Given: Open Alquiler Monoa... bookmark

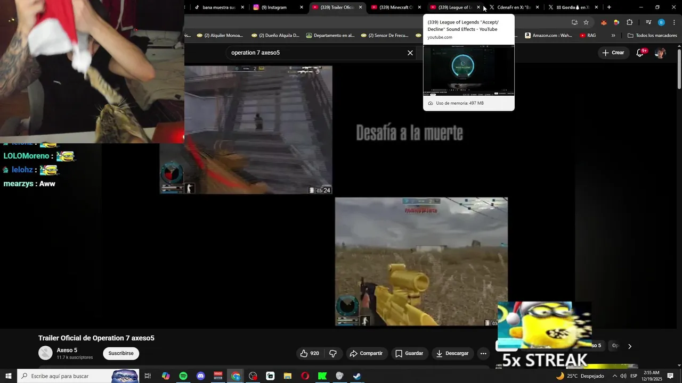Looking at the screenshot, I should click(x=220, y=36).
